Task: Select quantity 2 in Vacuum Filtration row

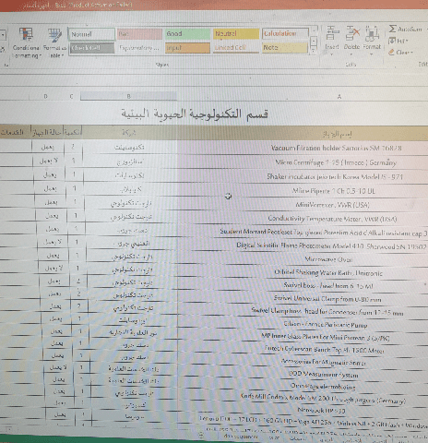Action: tap(73, 147)
